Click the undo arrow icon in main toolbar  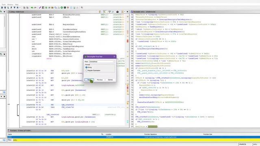point(32,8)
